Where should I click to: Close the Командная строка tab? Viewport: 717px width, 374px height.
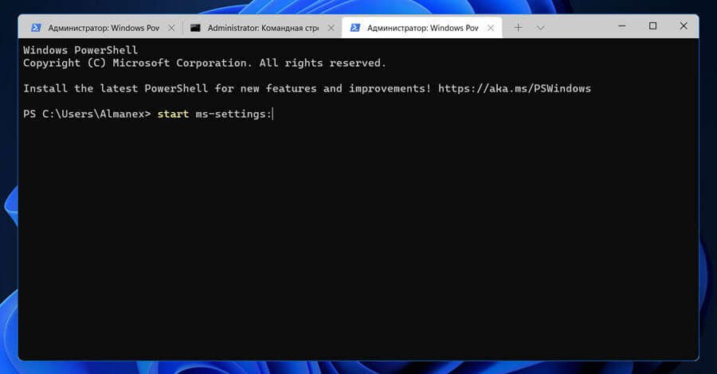(331, 28)
